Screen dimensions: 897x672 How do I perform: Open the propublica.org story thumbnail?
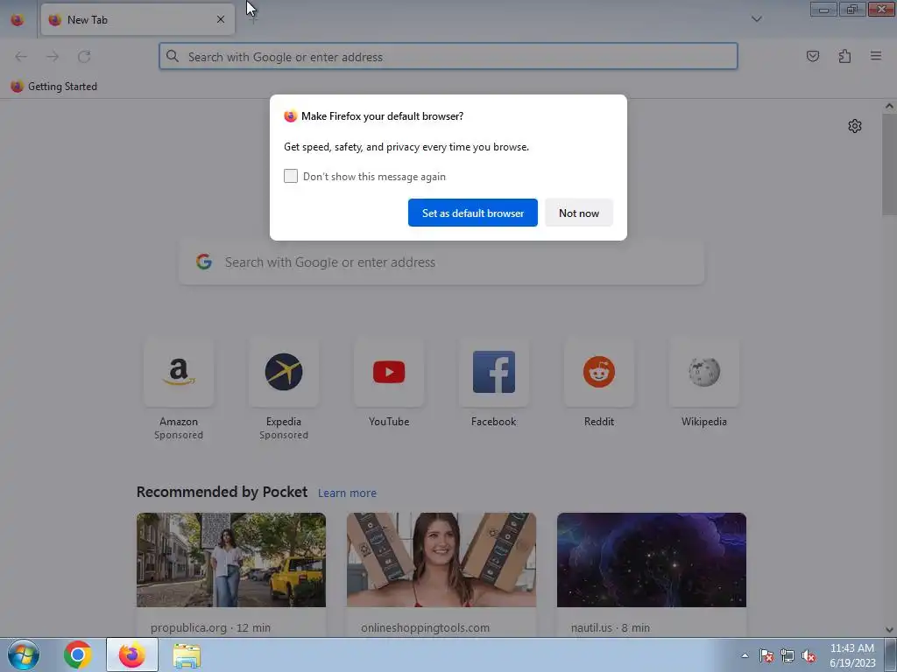(231, 560)
